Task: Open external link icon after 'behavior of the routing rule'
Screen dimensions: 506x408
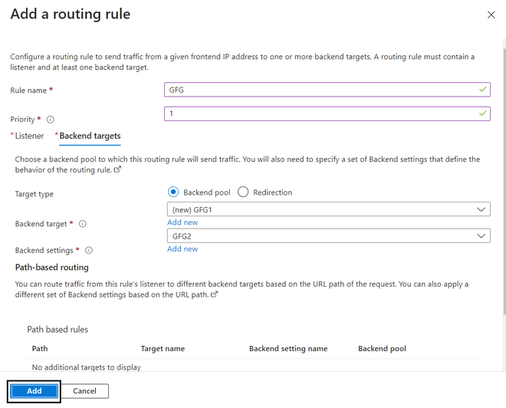Action: click(117, 169)
